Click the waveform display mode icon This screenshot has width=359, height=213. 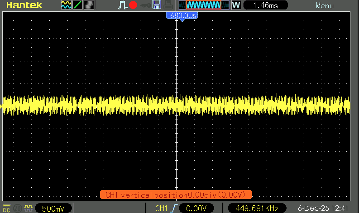pyautogui.click(x=66, y=5)
